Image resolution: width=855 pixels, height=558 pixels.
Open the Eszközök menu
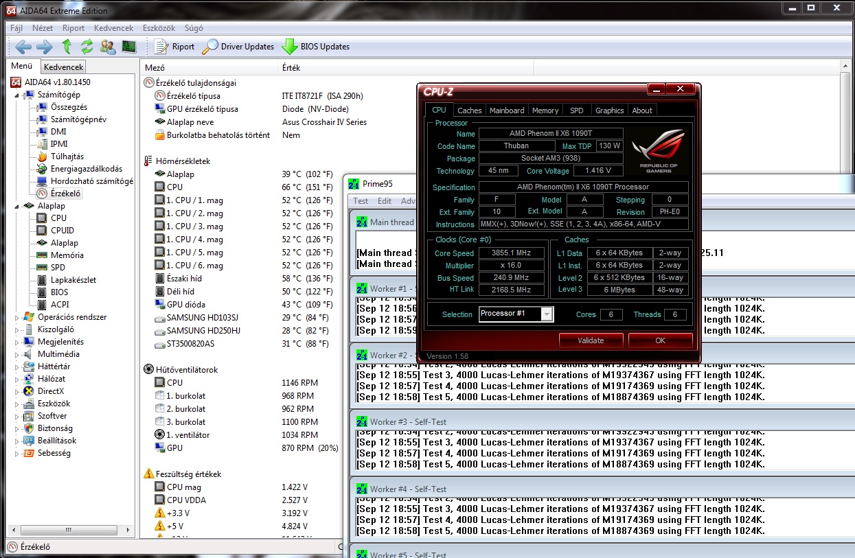coord(157,28)
